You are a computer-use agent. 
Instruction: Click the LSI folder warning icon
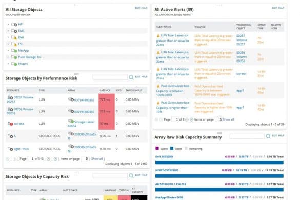click(x=14, y=44)
